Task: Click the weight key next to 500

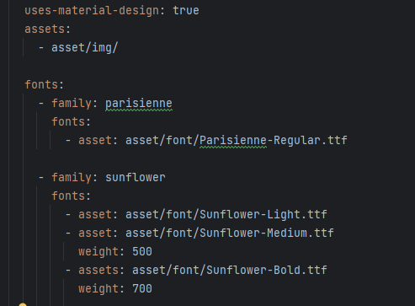Action: pyautogui.click(x=98, y=252)
